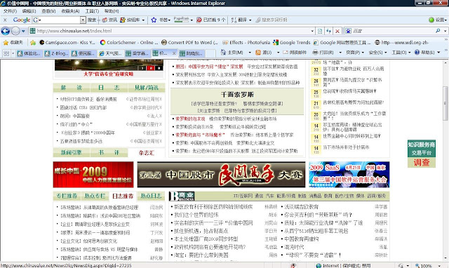The height and width of the screenshot is (268, 449).
Task: Click the 收藏夹 favorites star button
Action: pyautogui.click(x=13, y=42)
